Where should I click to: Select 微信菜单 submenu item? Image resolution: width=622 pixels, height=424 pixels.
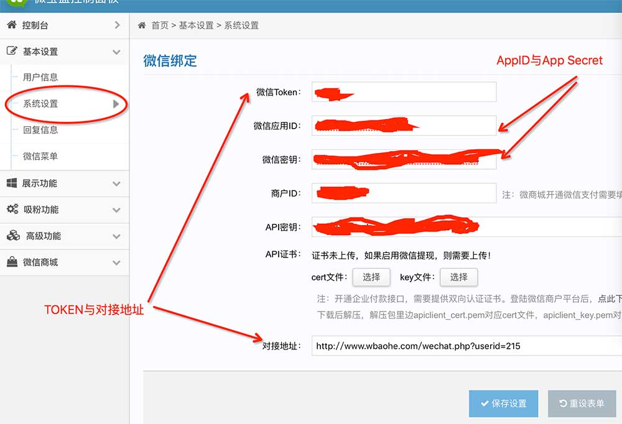tap(40, 156)
